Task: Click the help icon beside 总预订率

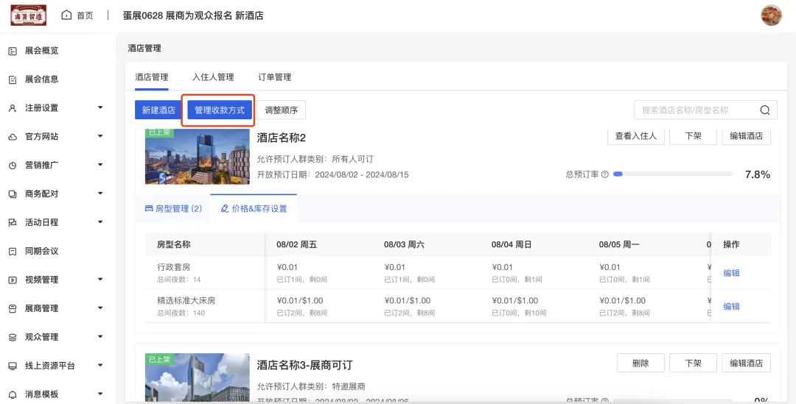Action: 604,174
